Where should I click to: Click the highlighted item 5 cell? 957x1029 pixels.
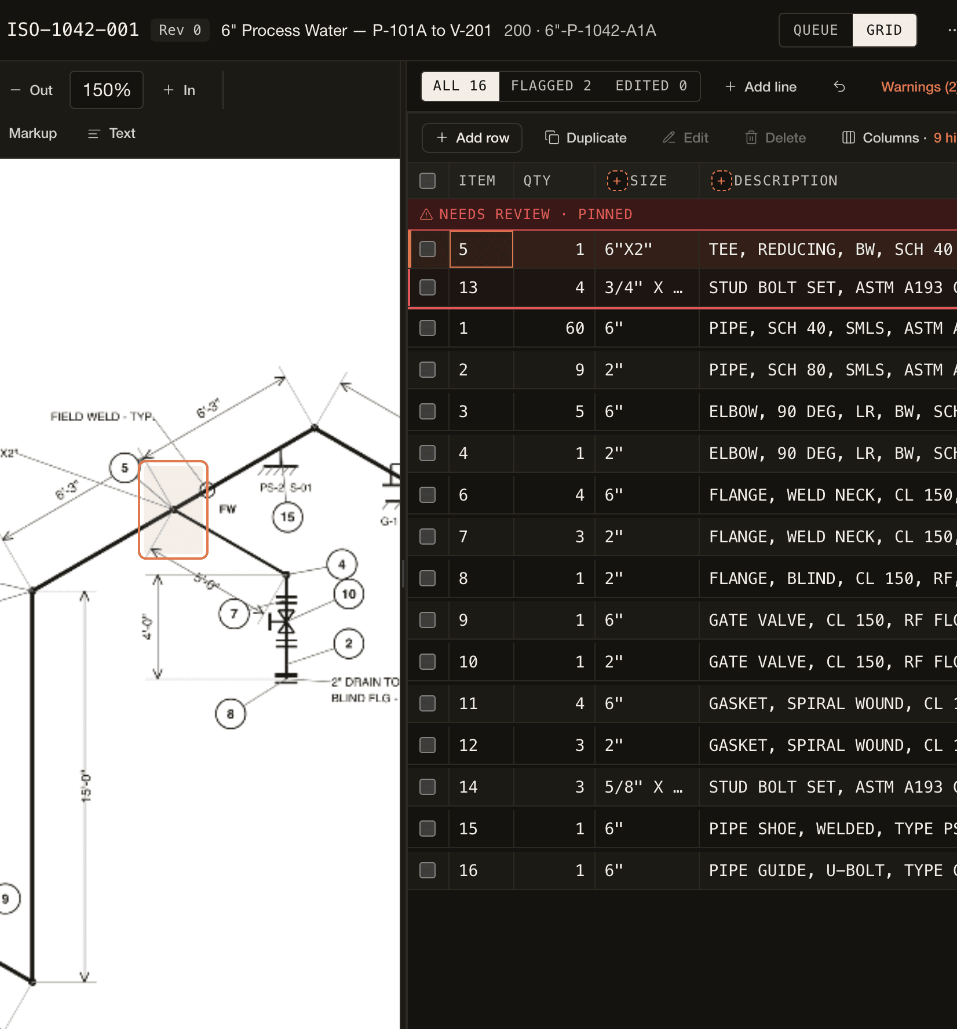[481, 249]
